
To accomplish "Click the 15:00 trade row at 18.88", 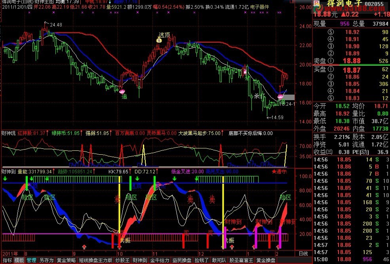I will point(351,259).
